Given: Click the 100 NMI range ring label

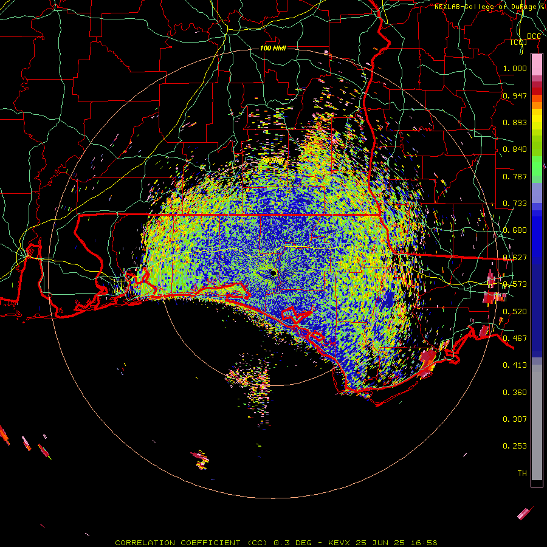Looking at the screenshot, I should 273,48.
